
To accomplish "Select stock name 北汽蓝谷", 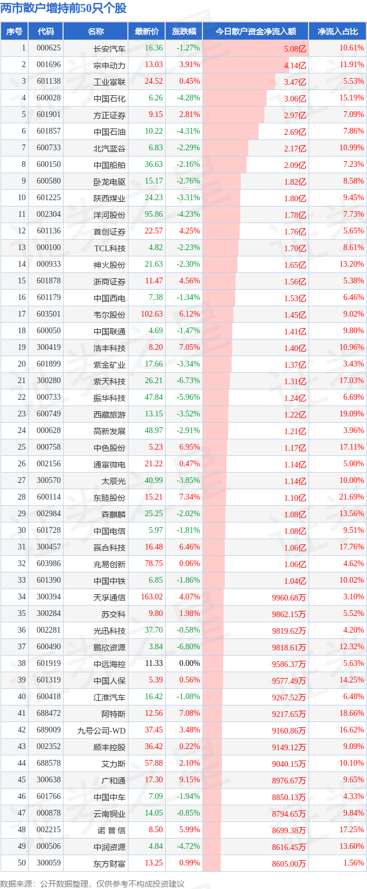I will pyautogui.click(x=110, y=149).
